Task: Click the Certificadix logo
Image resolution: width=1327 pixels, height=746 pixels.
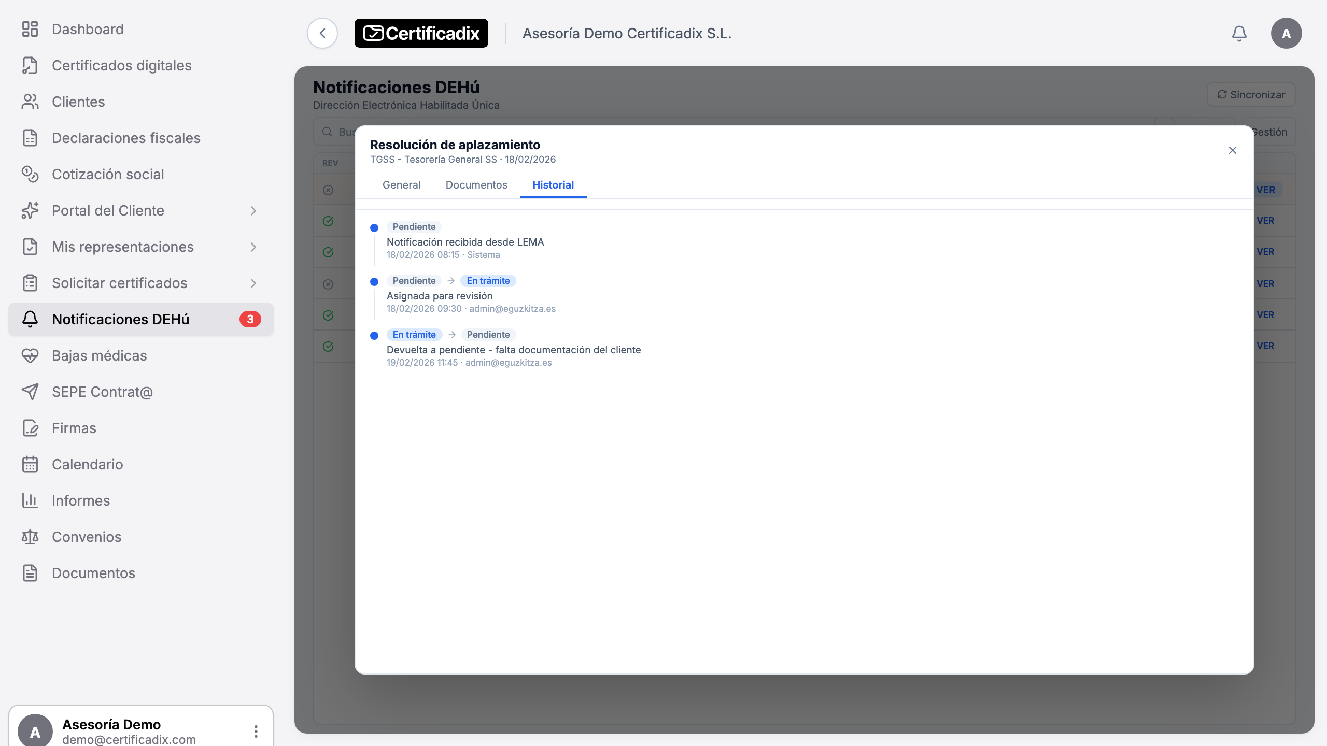Action: 421,33
